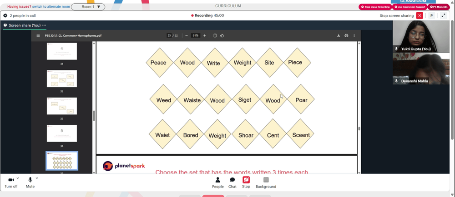The image size is (455, 197).
Task: Click the Bored diamond
Action: click(x=191, y=135)
